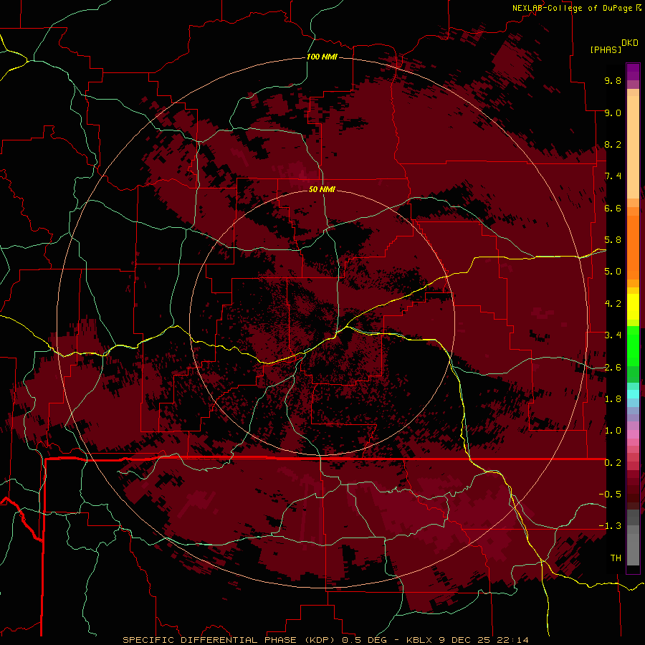The image size is (645, 645).
Task: Click the 9.0 value on the color scale
Action: point(613,113)
